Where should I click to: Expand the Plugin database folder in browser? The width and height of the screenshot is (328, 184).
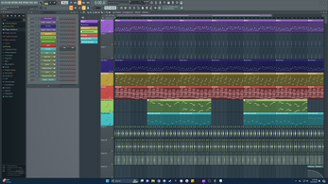tap(9, 30)
